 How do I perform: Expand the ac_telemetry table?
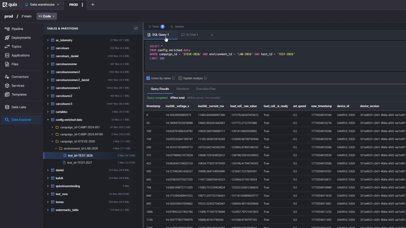[x=48, y=40]
